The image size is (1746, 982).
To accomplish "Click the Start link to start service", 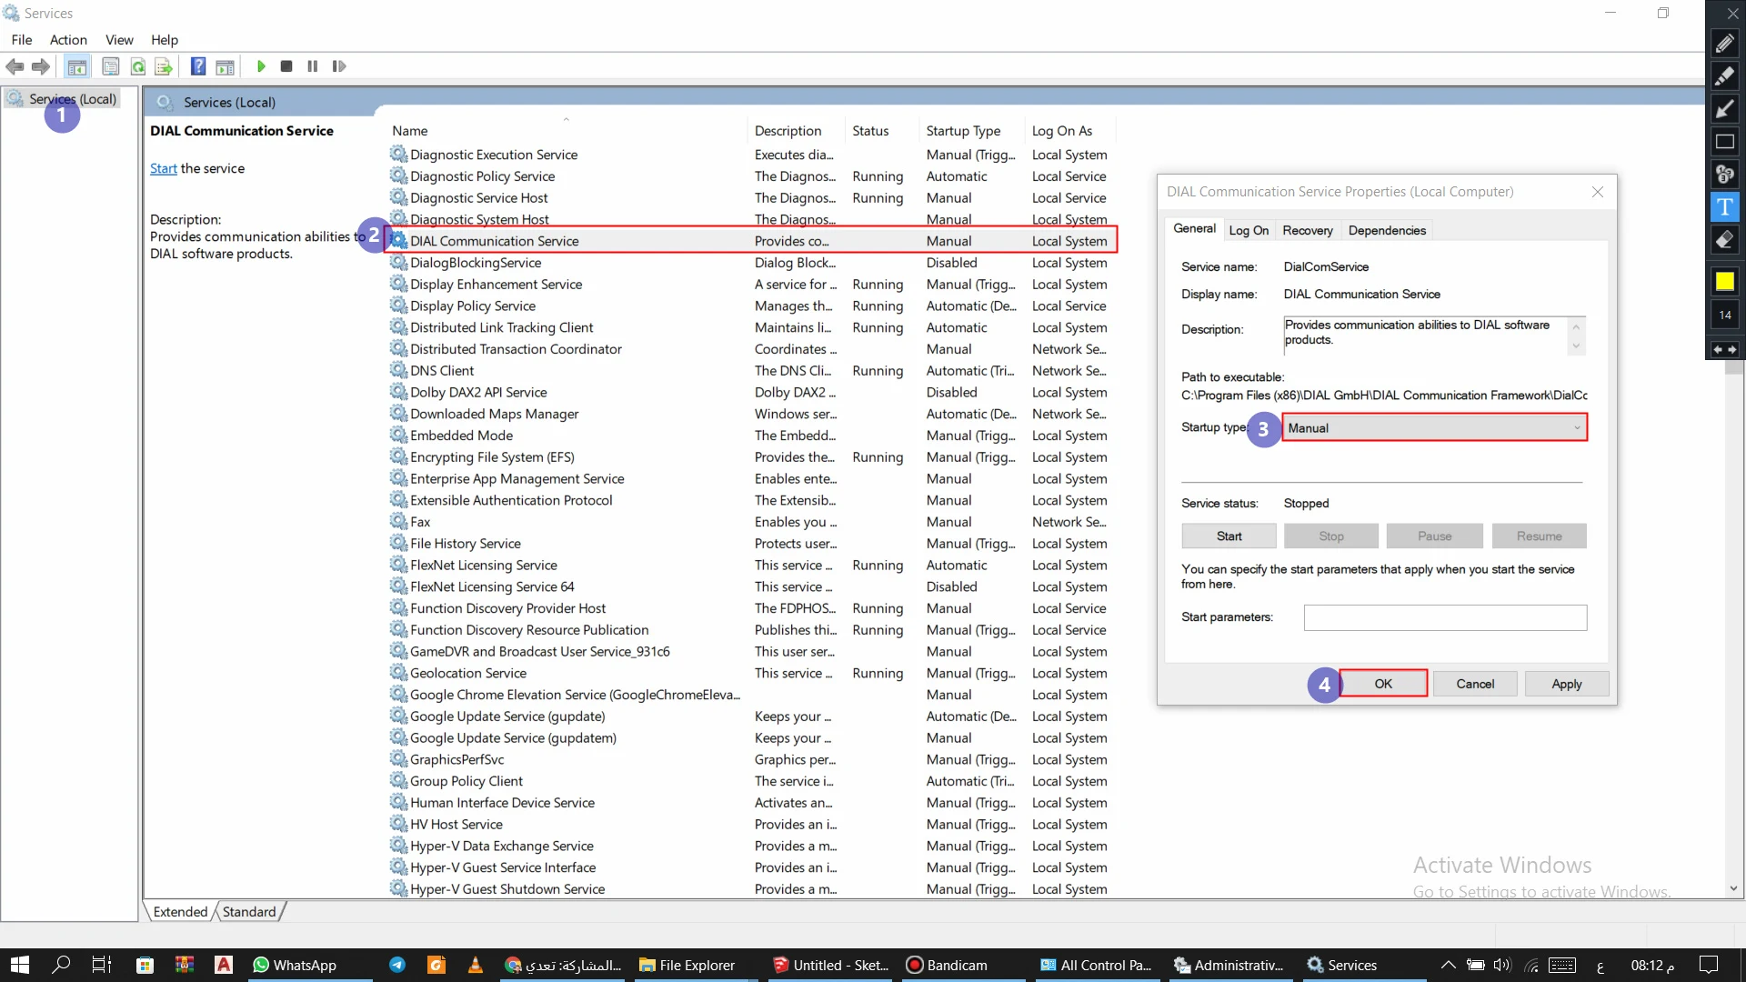I will click(x=163, y=168).
